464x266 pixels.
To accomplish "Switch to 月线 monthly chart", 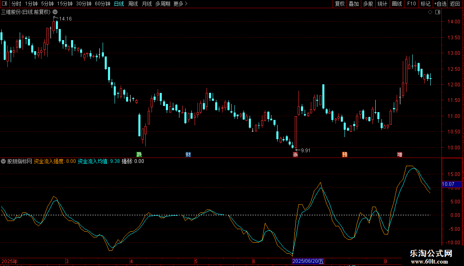I will 147,4.
